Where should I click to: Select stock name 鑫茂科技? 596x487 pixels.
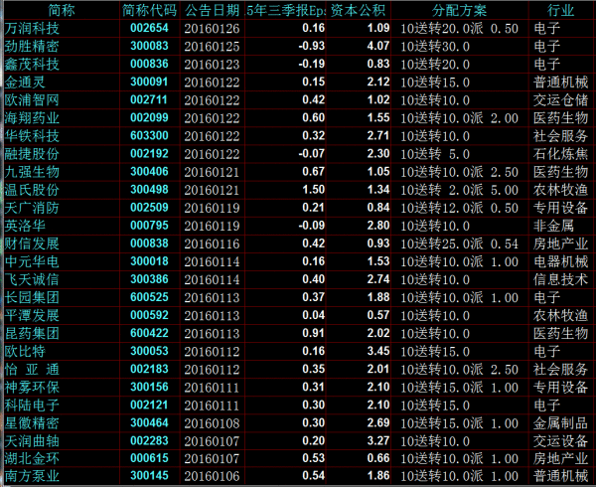(32, 64)
